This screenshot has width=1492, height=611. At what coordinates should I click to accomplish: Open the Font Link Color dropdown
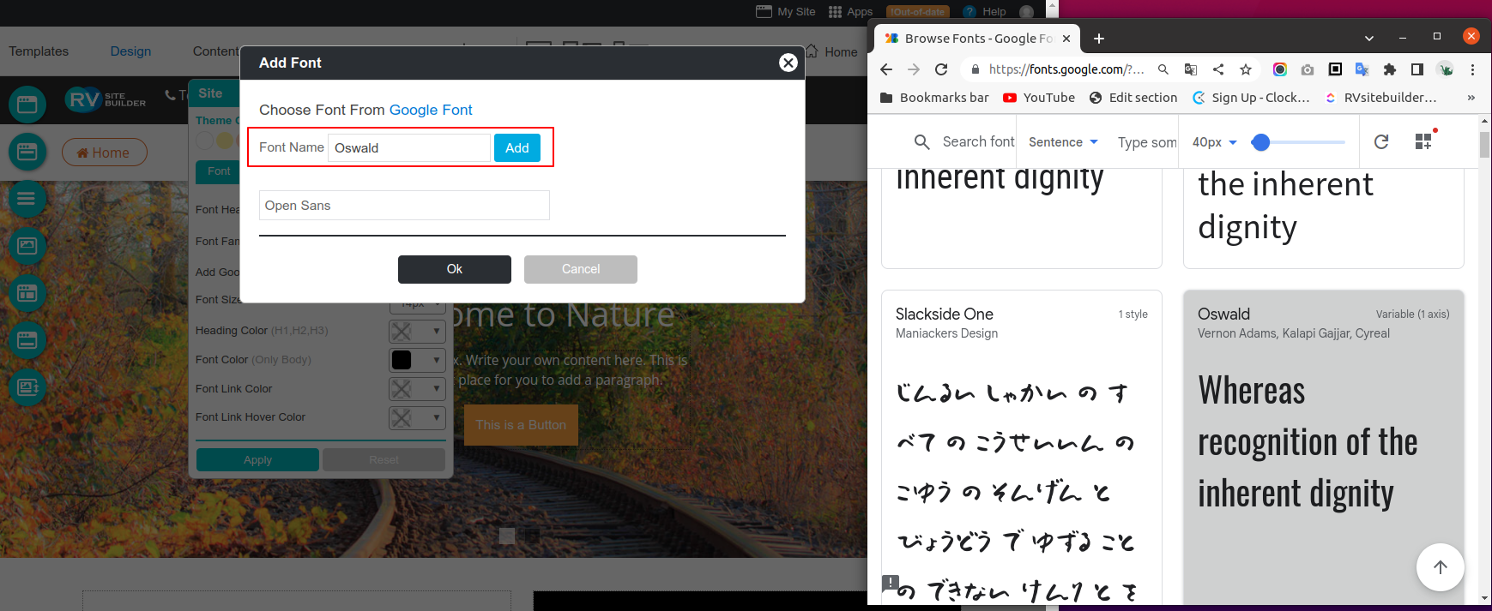coord(417,389)
